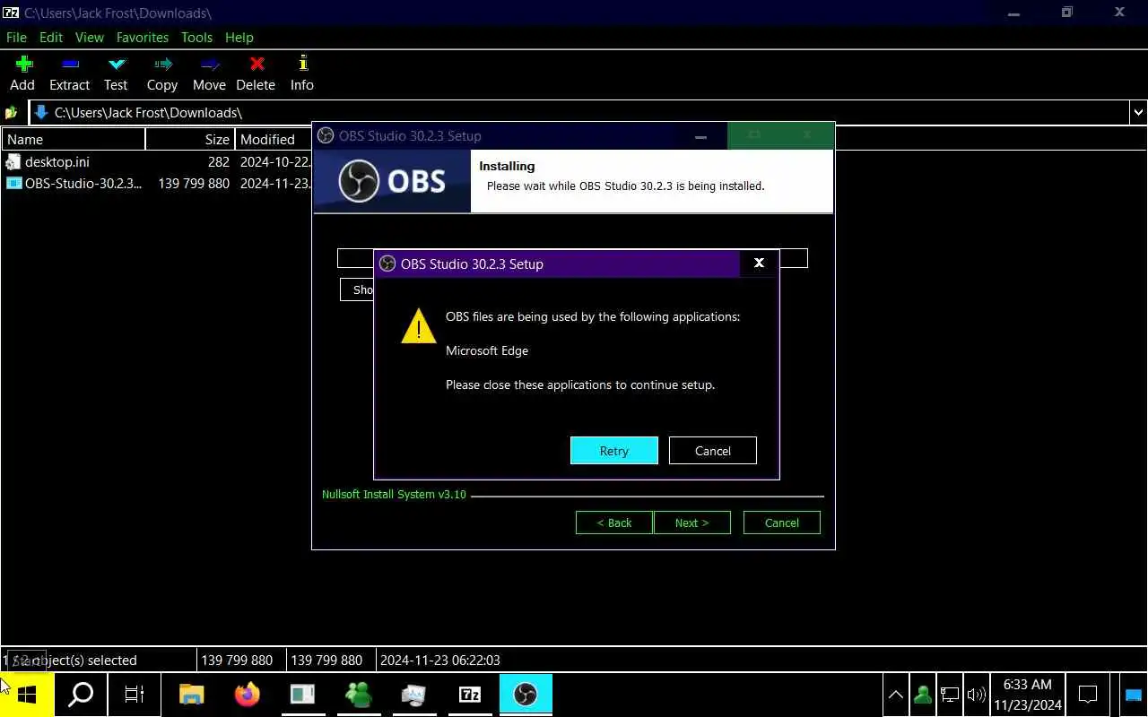Screen dimensions: 1148x717
Task: Select the OBS-Studio-30.2.3 installer file
Action: point(157,184)
